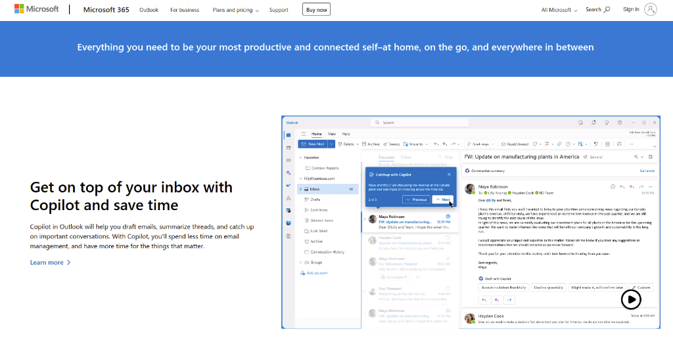Viewport: 673px width, 350px height.
Task: Click the Custom draft button
Action: click(x=641, y=288)
